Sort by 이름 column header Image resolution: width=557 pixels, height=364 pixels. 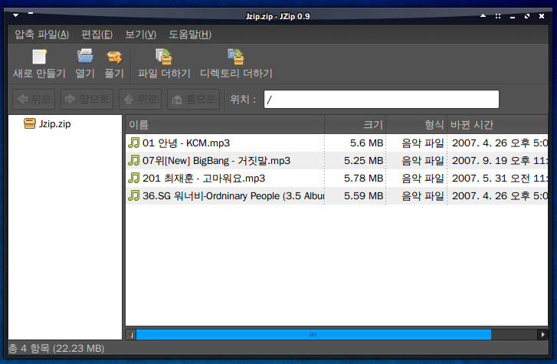(224, 124)
